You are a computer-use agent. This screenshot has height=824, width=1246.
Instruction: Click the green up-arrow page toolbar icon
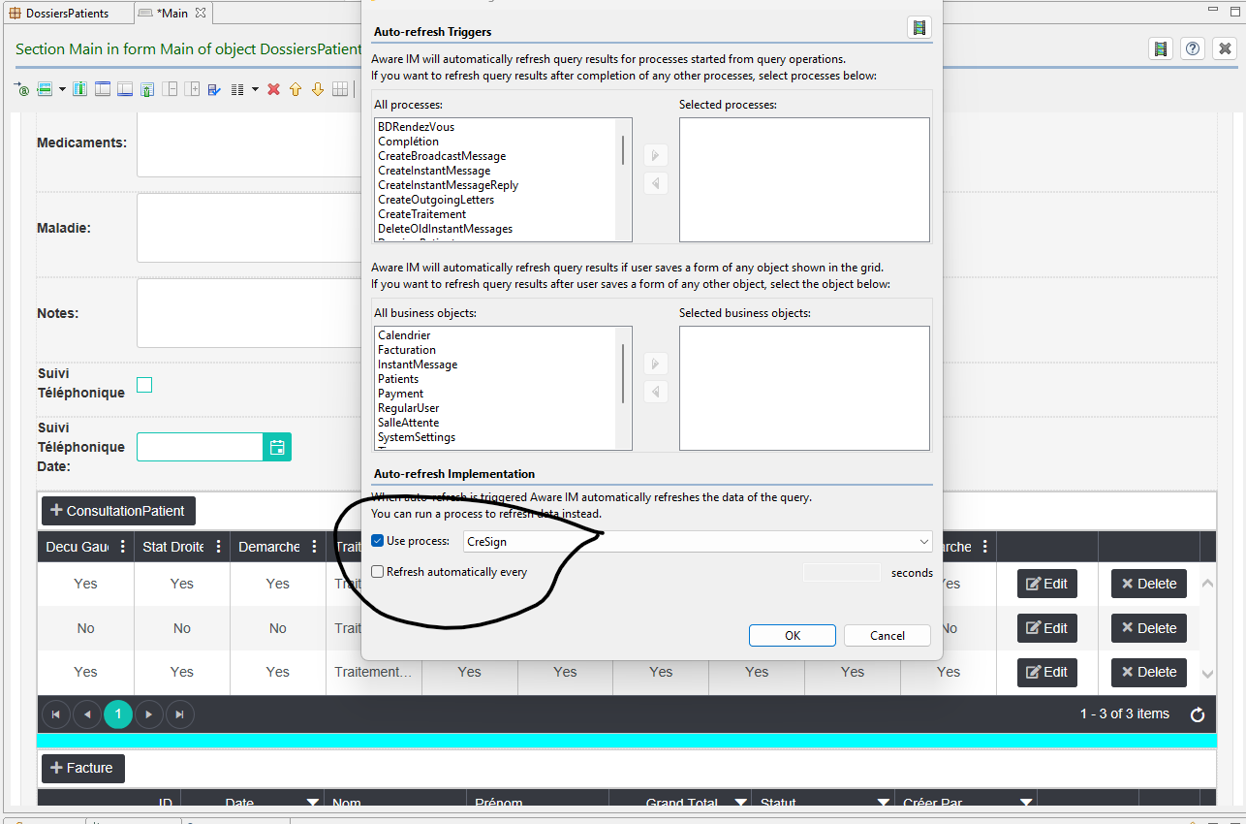pyautogui.click(x=146, y=89)
